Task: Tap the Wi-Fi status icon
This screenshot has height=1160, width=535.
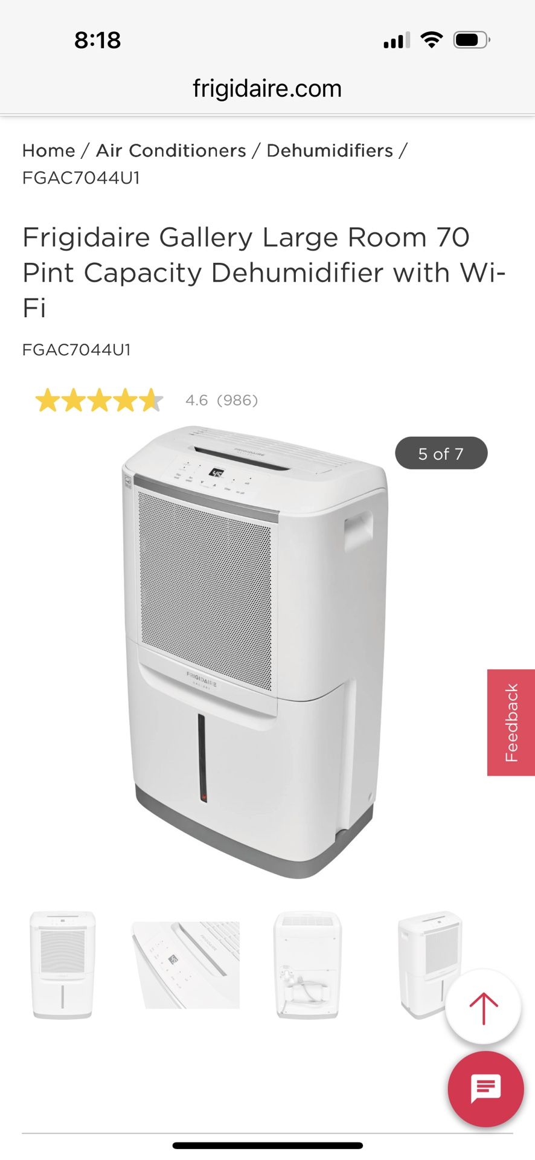Action: point(431,40)
